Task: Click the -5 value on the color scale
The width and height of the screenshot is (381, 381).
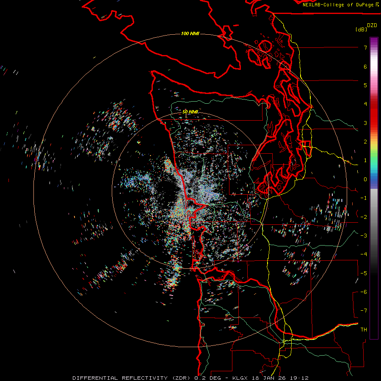Action: click(x=364, y=273)
